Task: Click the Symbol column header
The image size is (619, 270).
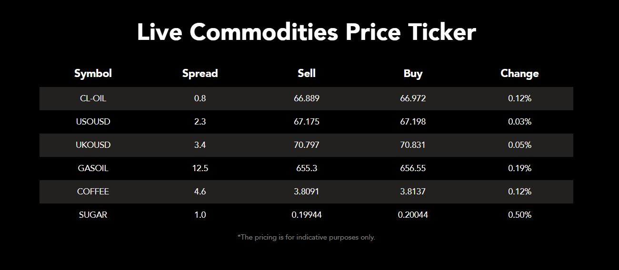Action: click(x=93, y=74)
